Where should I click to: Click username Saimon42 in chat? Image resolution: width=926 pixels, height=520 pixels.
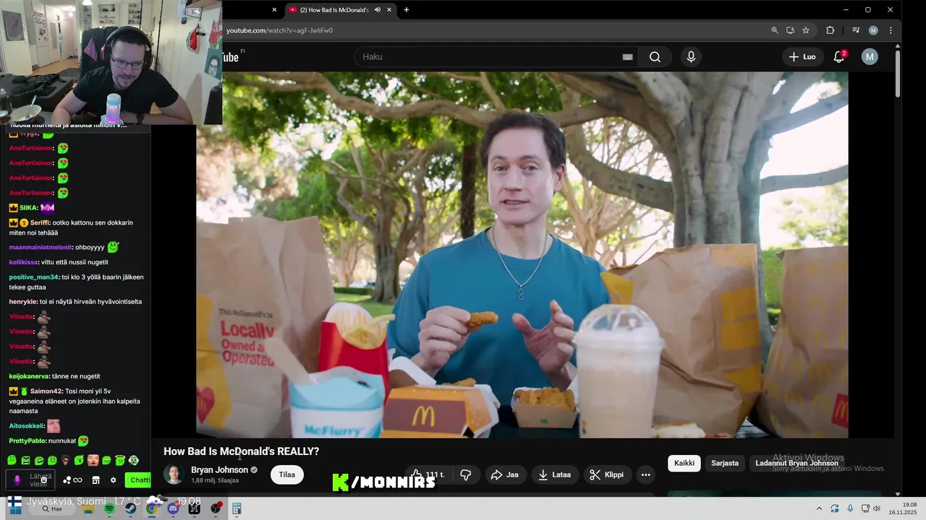click(46, 391)
